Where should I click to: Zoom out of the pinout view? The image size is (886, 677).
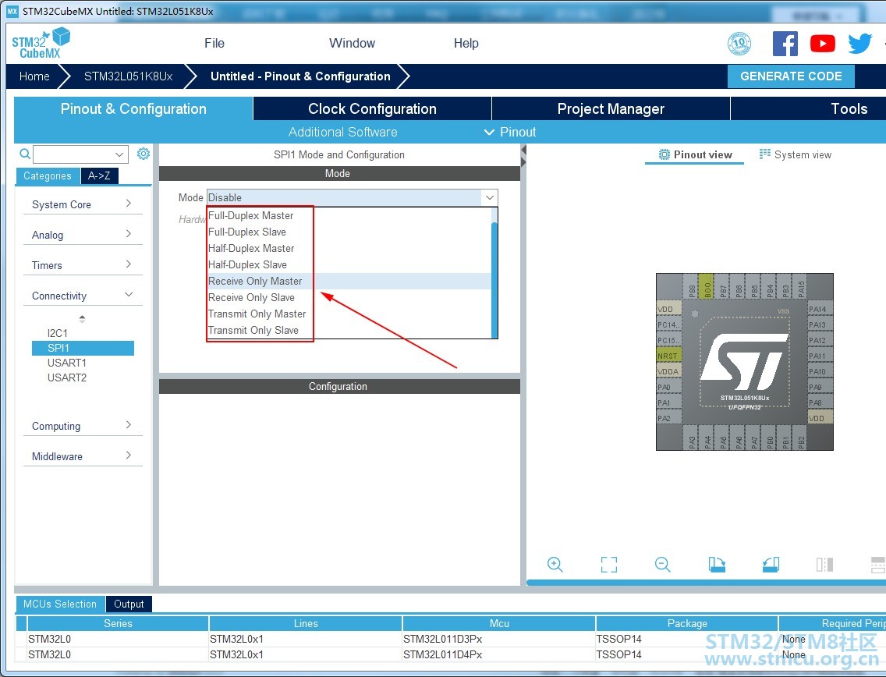[x=662, y=564]
